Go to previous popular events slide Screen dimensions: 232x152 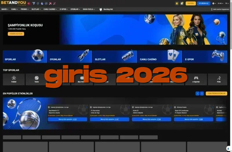click(x=197, y=93)
